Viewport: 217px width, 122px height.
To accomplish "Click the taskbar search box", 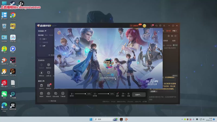I will pos(106,119).
